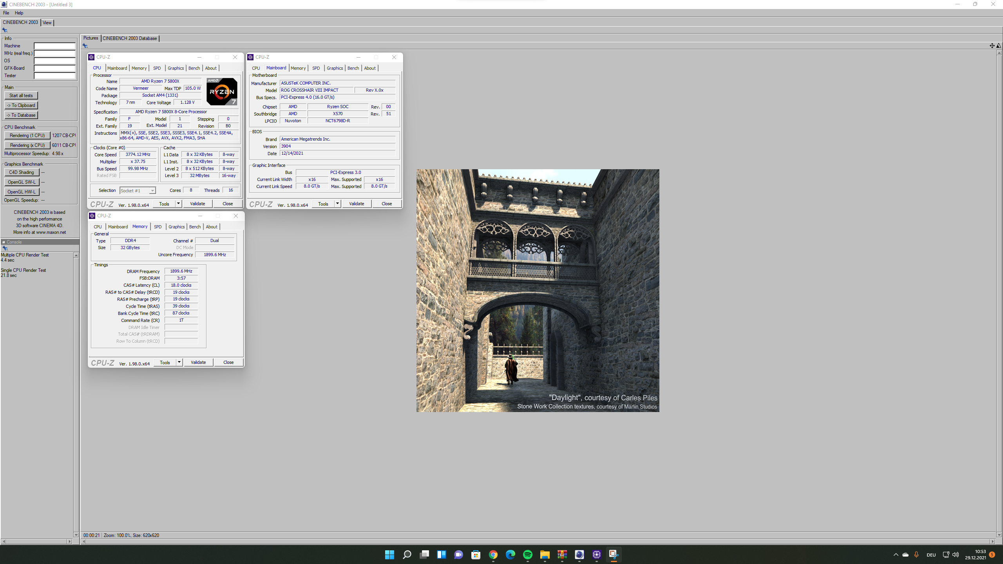Open the Help menu
The image size is (1003, 564).
pyautogui.click(x=19, y=13)
